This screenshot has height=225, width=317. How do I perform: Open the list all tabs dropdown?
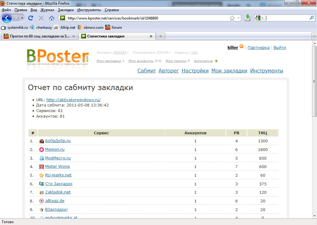315,37
